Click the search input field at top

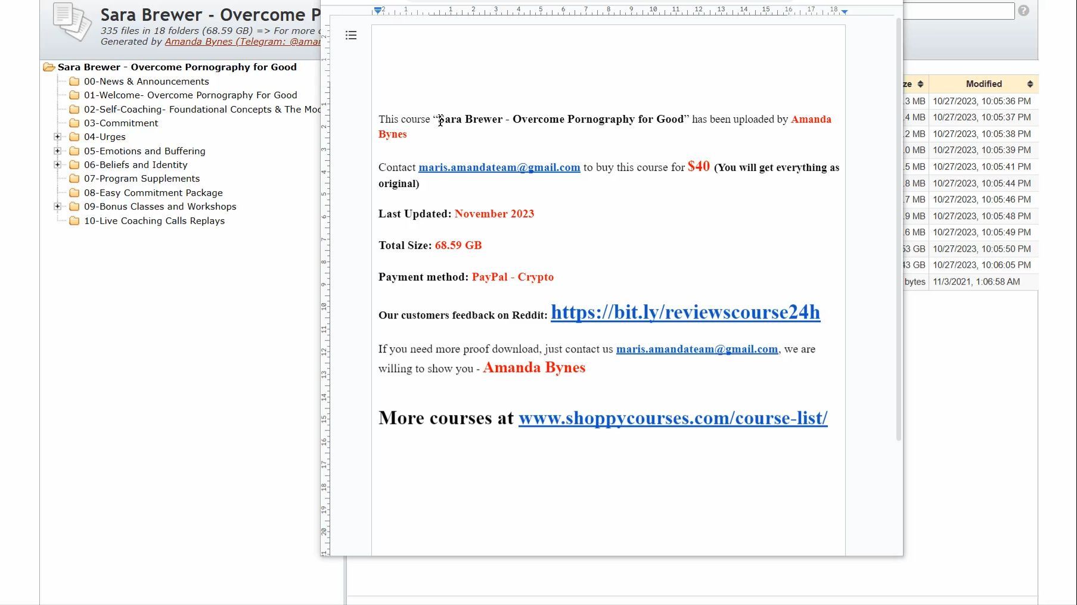958,11
